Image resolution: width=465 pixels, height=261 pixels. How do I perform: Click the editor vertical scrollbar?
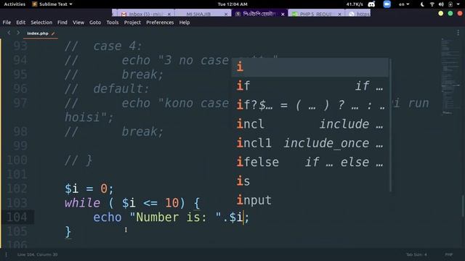(463, 206)
